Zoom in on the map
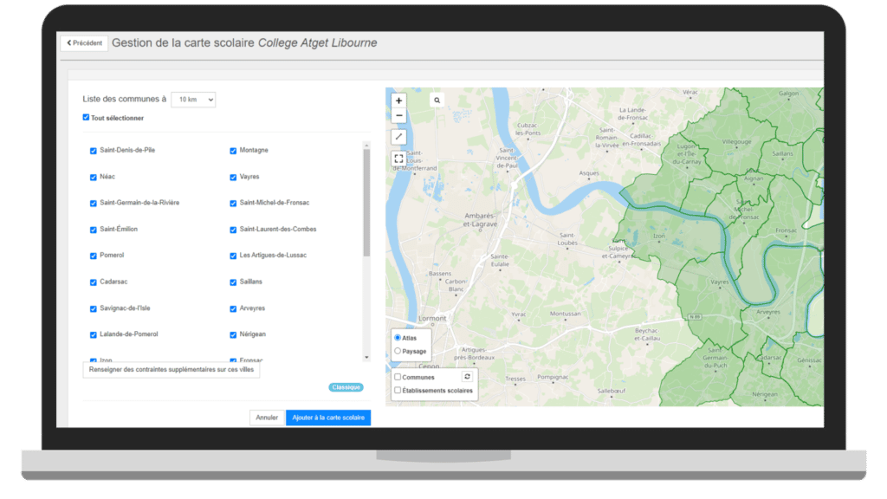Viewport: 887px width, 499px height. pos(398,100)
